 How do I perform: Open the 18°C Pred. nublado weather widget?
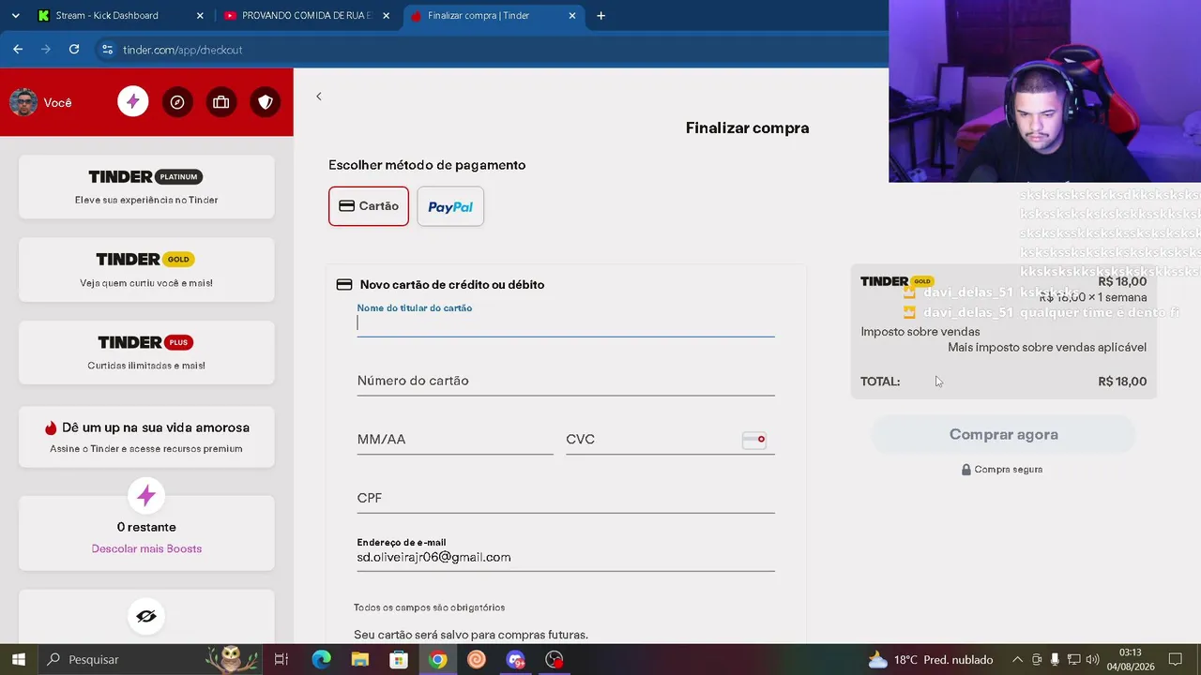pyautogui.click(x=931, y=660)
